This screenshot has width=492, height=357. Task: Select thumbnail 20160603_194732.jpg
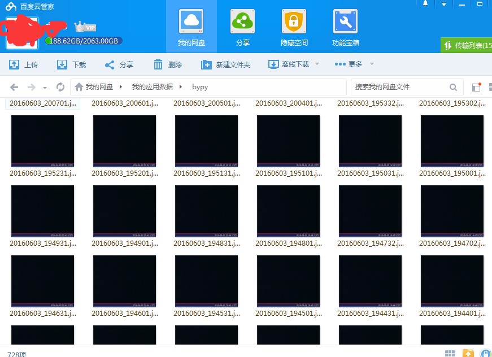(x=370, y=211)
